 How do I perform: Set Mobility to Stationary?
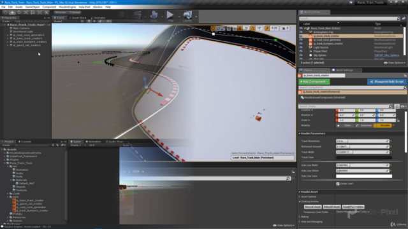click(x=364, y=126)
